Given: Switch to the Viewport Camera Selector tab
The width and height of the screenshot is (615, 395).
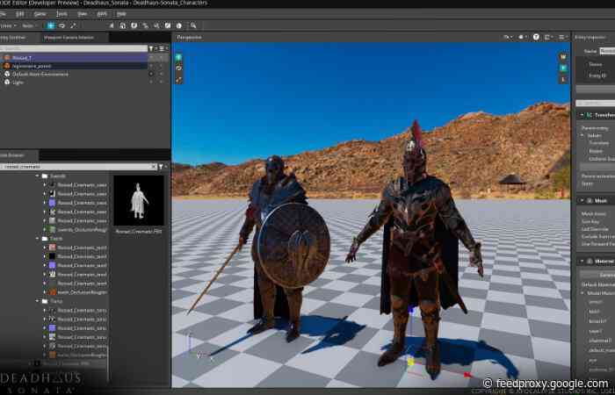Looking at the screenshot, I should [x=69, y=38].
